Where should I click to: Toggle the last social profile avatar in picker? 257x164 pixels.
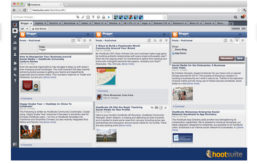pyautogui.click(x=141, y=17)
